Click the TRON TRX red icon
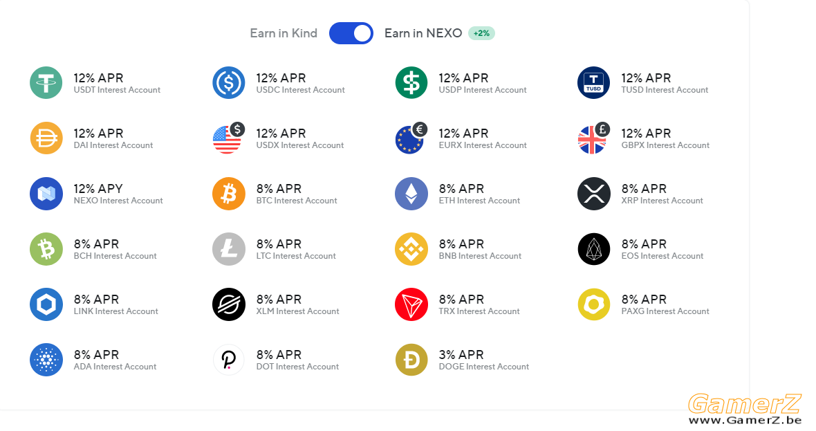The height and width of the screenshot is (431, 816). pyautogui.click(x=411, y=304)
